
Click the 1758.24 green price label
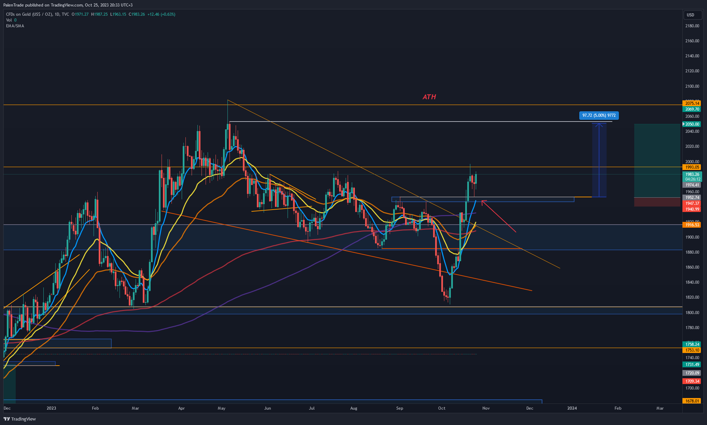[x=692, y=344]
